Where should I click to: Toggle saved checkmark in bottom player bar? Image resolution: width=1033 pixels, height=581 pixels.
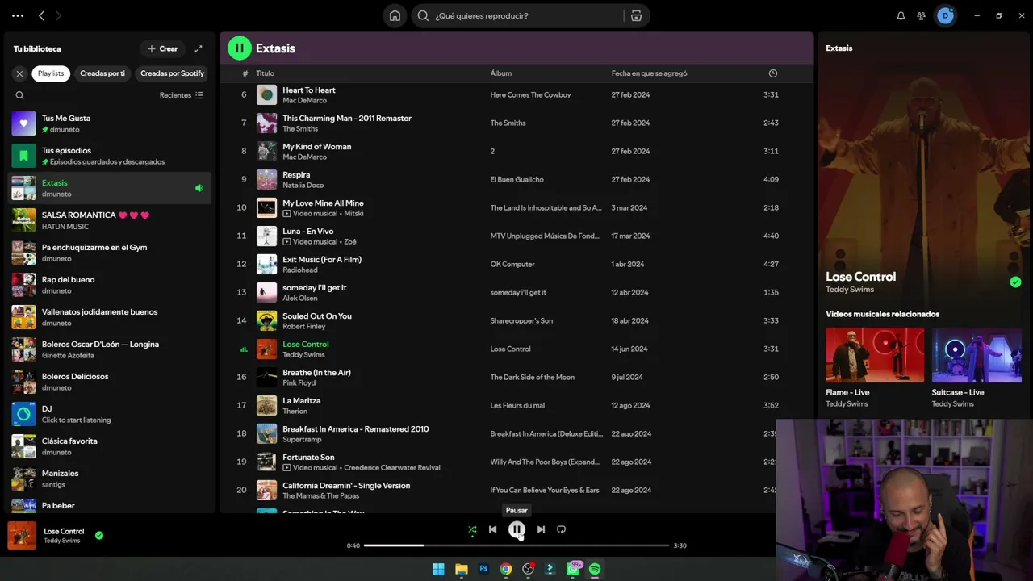(x=99, y=535)
